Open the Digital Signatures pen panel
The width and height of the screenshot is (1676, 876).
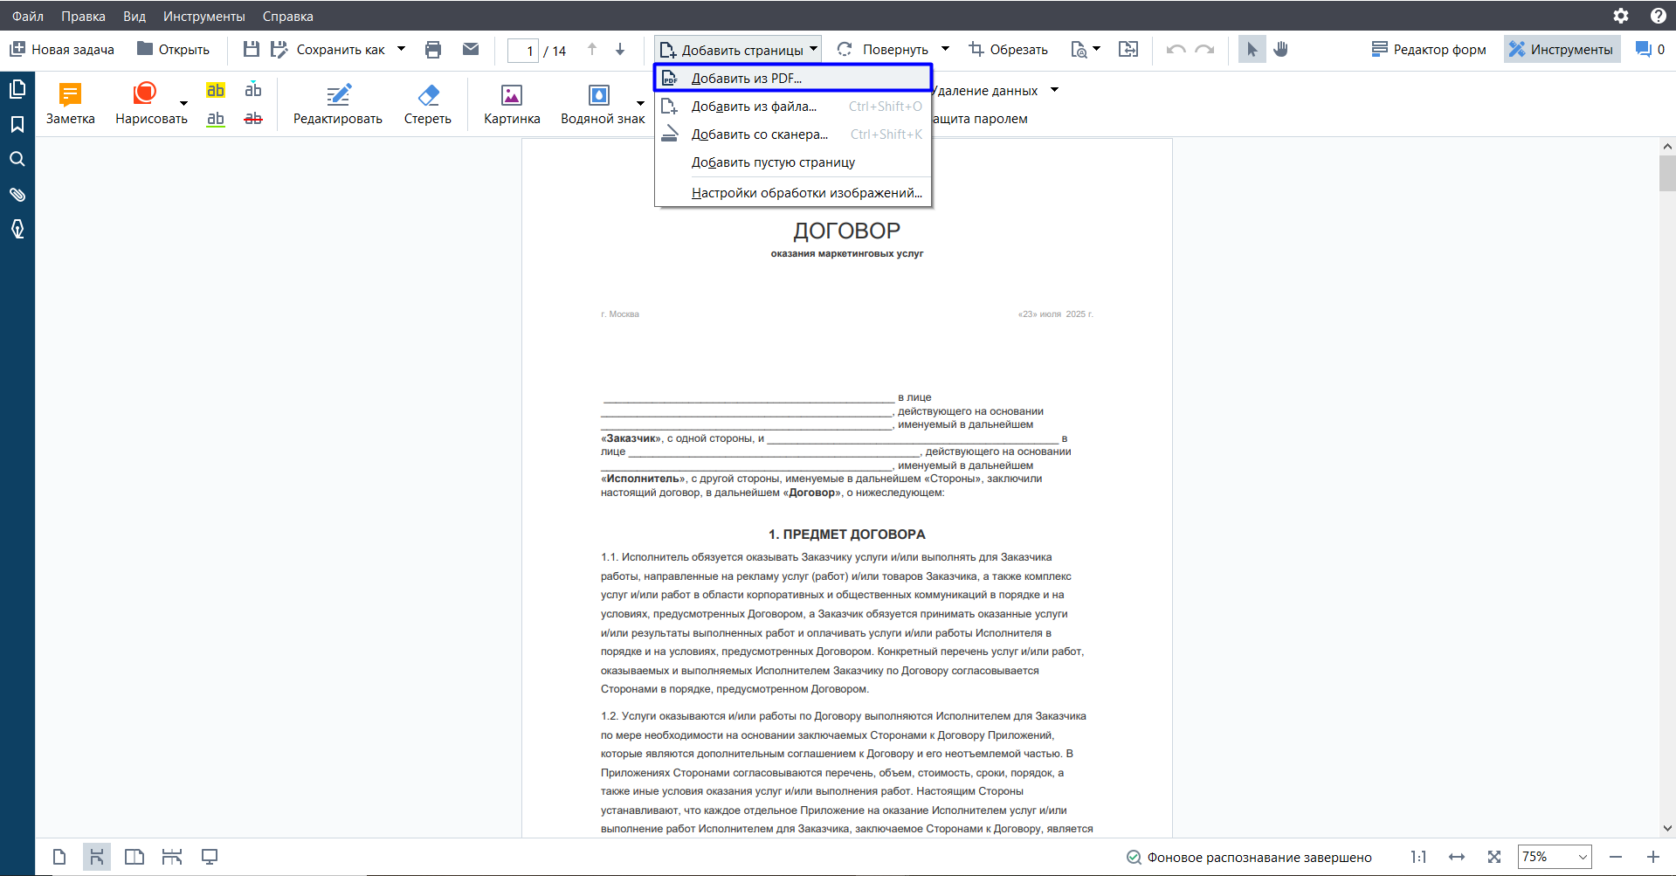pos(17,229)
